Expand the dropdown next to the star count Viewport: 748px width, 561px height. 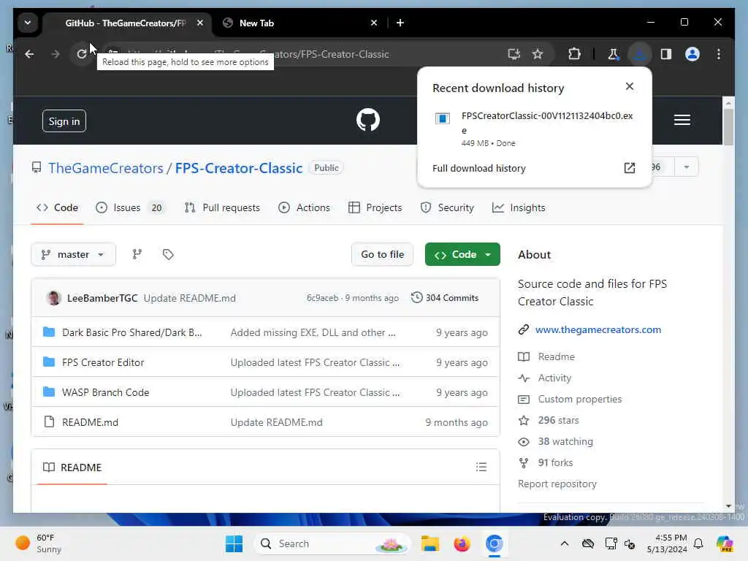tap(687, 167)
